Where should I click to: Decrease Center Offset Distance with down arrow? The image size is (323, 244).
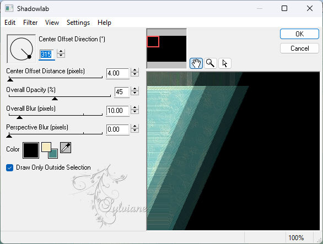pos(134,74)
